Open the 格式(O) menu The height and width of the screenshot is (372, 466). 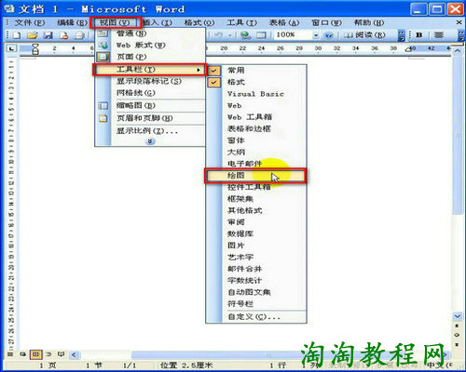click(199, 22)
